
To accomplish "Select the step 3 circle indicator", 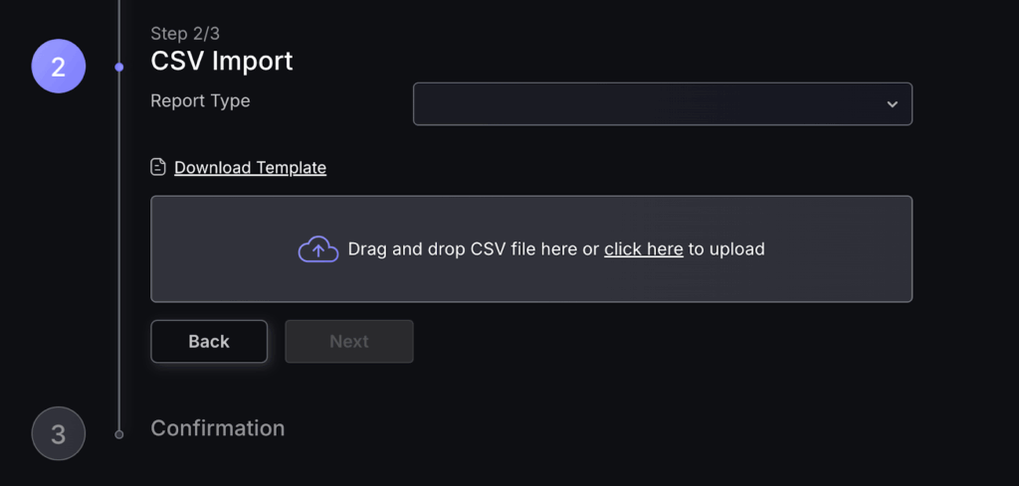I will 59,434.
